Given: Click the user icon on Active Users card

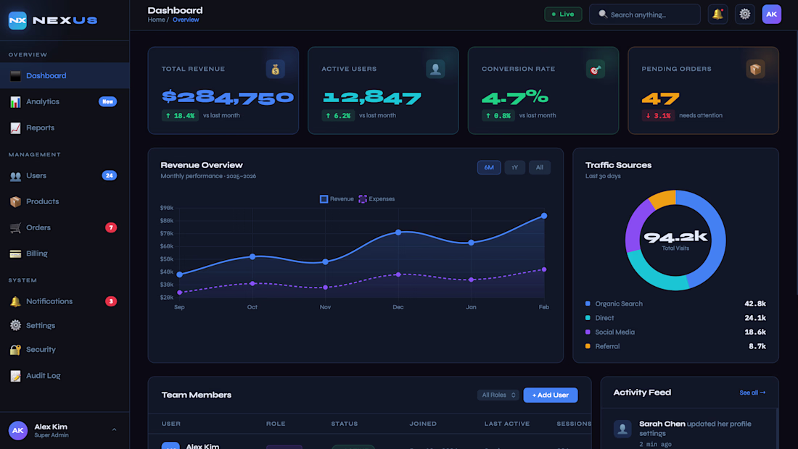Looking at the screenshot, I should pyautogui.click(x=435, y=69).
